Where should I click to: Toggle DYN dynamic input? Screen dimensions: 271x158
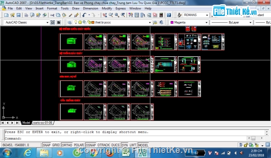click(x=124, y=145)
